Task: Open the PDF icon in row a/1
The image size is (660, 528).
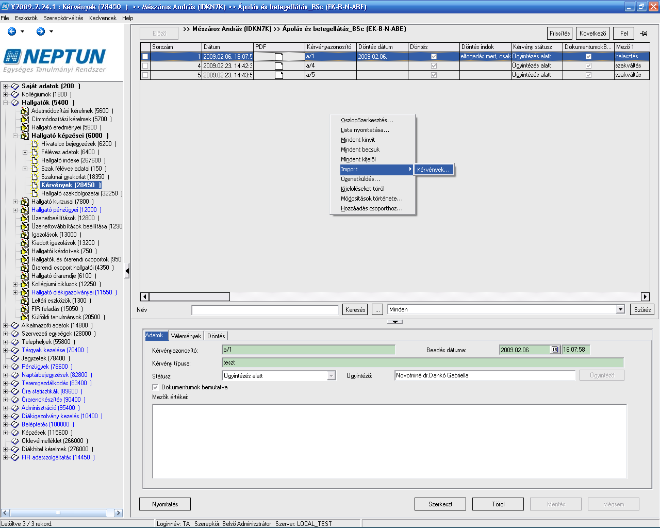Action: [279, 56]
